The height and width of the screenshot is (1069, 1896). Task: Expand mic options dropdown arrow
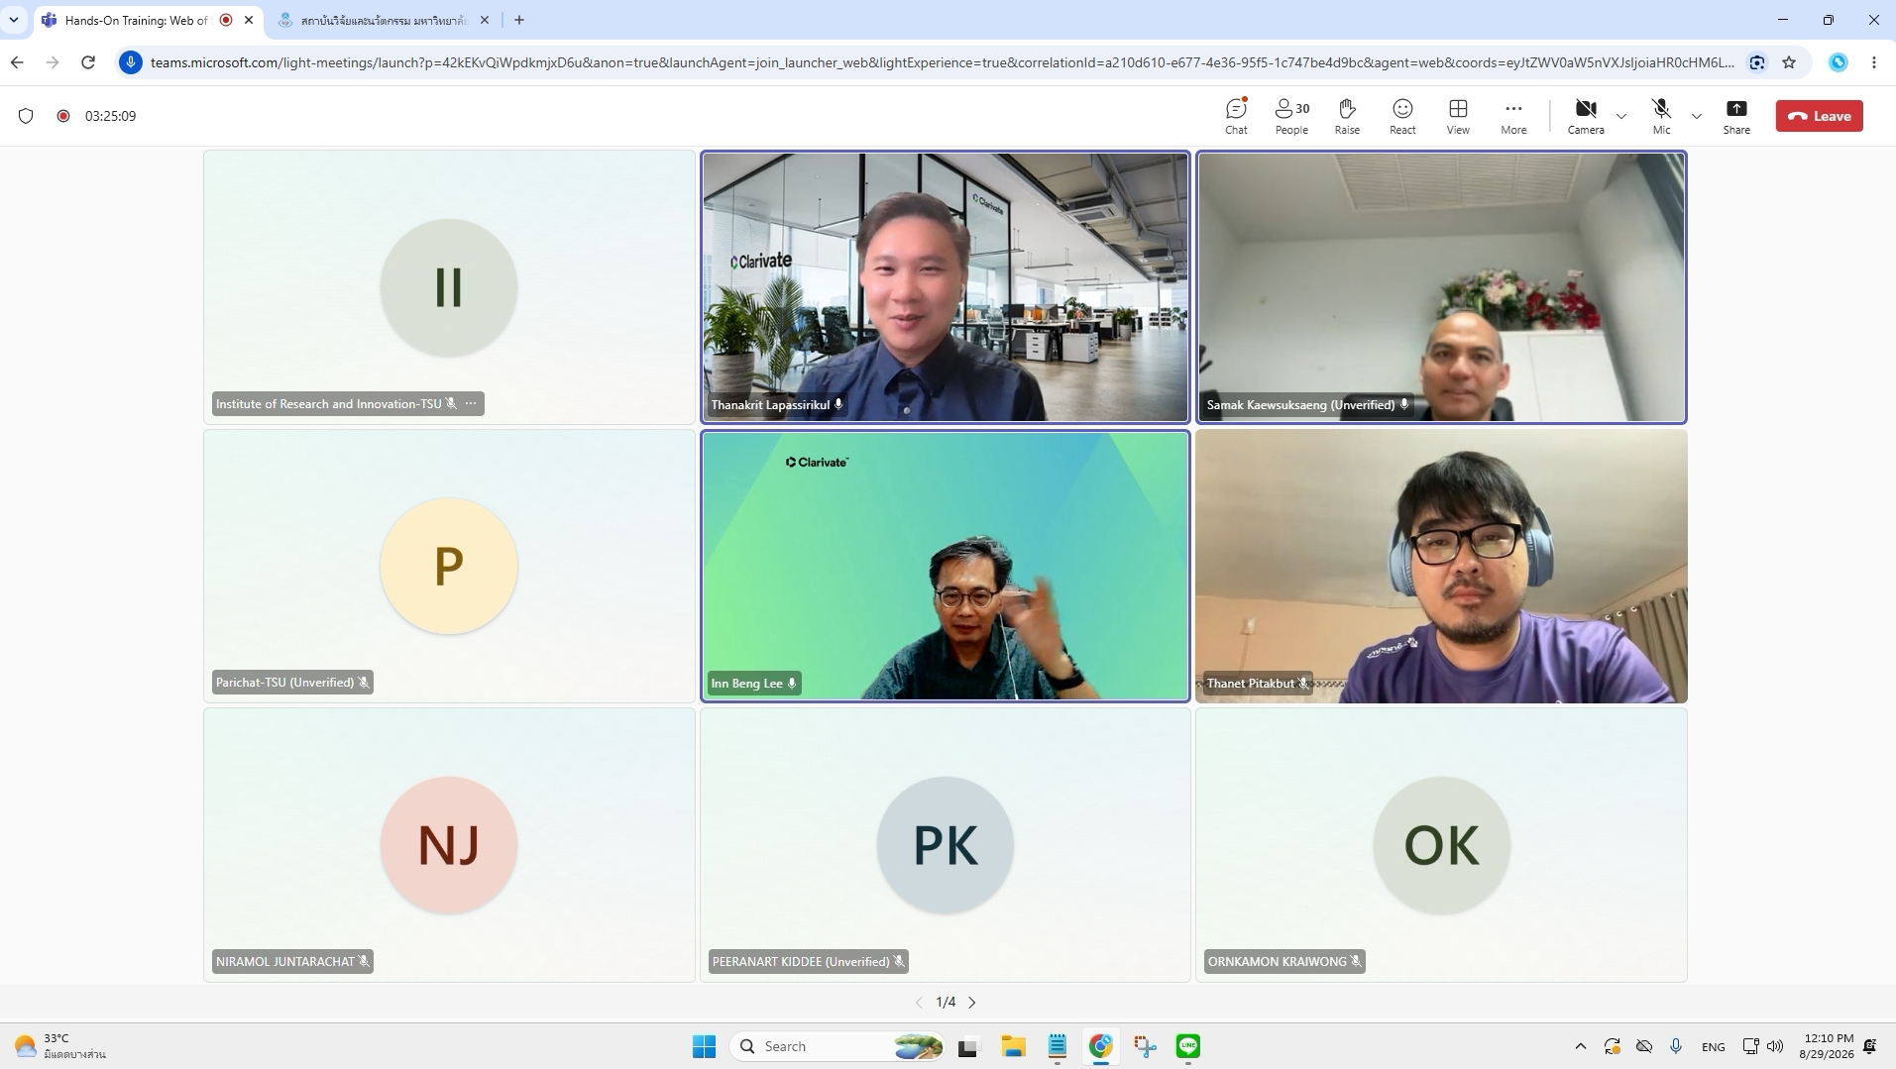(1697, 116)
